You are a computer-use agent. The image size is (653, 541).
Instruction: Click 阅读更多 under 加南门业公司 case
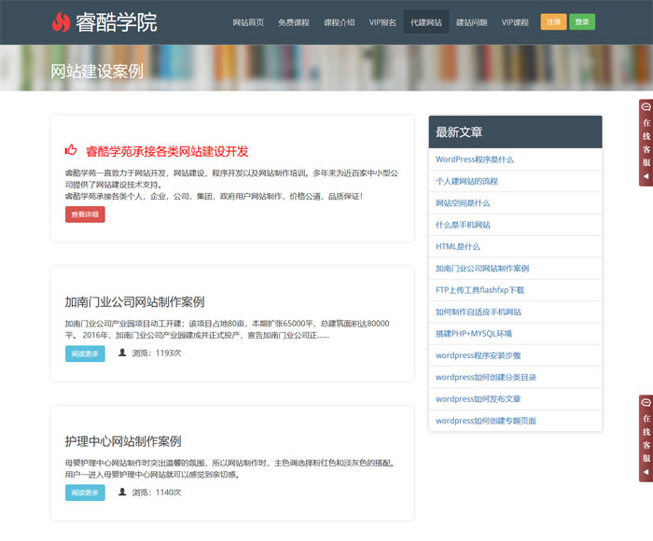[x=85, y=354]
